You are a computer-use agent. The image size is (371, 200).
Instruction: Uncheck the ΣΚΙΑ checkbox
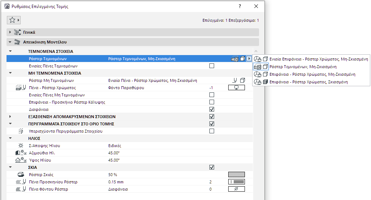point(212,167)
